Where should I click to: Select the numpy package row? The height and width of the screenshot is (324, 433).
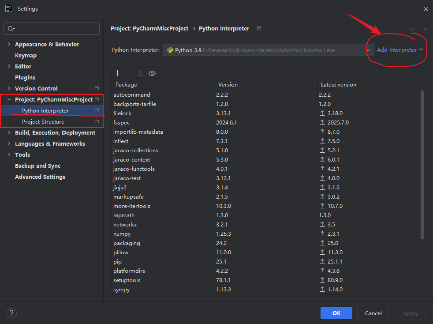[x=266, y=234]
